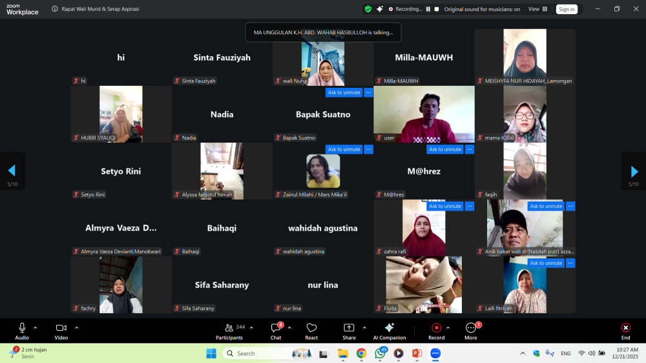This screenshot has height=363, width=646.
Task: Click wahidah agustina name tile
Action: 323,228
